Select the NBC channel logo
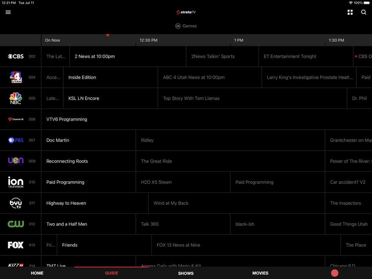 coord(16,98)
